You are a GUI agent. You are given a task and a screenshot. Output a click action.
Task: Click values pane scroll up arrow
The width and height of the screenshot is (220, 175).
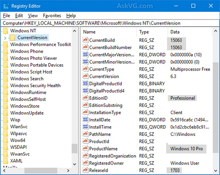coord(216,31)
